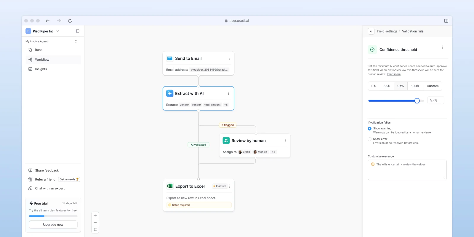The width and height of the screenshot is (474, 237).
Task: Click the Get rewards badge
Action: click(69, 179)
